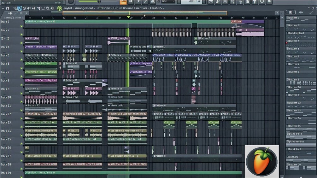
Task: Mute Track 2 using its green light
Action: coord(21,35)
